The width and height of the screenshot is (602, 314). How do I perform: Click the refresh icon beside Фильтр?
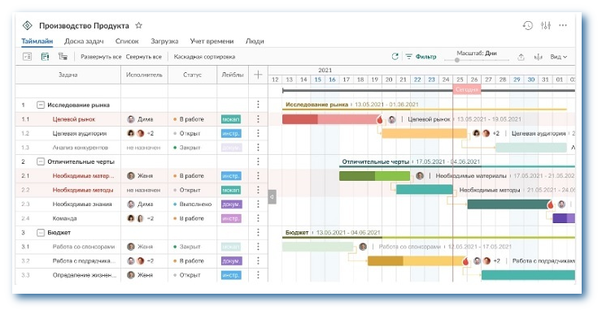coord(395,57)
